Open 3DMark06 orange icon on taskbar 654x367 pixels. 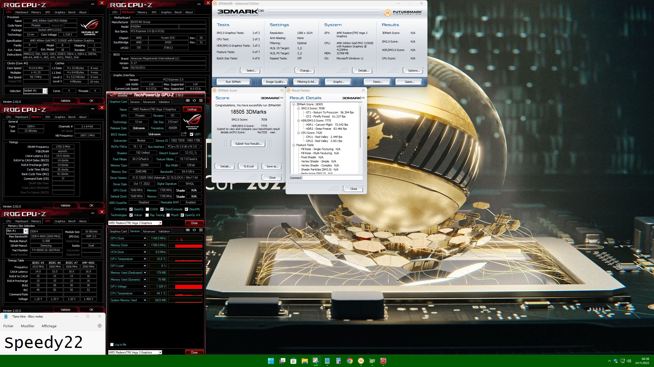point(361,361)
